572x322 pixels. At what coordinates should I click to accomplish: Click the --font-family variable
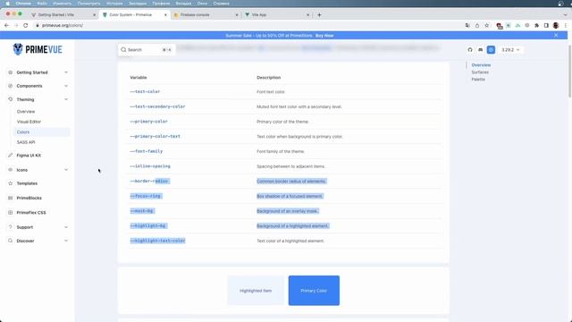point(147,151)
